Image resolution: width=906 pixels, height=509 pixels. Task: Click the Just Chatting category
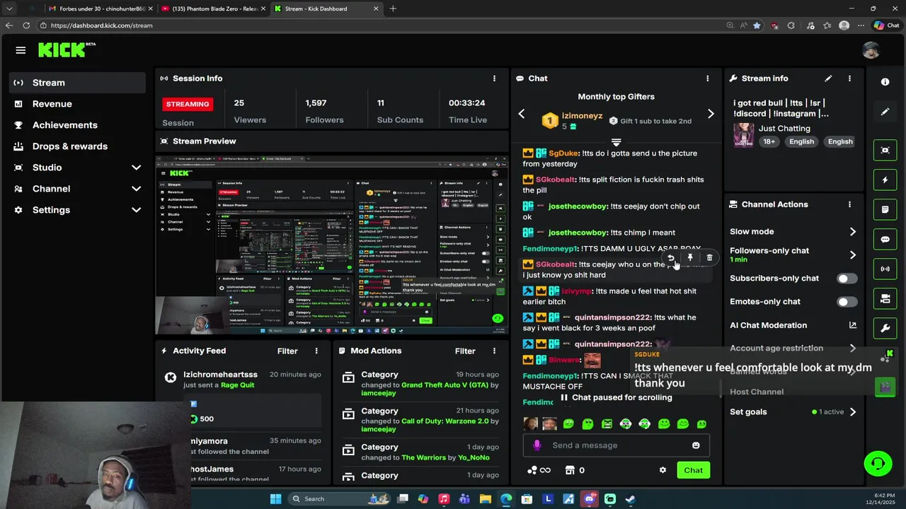click(x=784, y=129)
